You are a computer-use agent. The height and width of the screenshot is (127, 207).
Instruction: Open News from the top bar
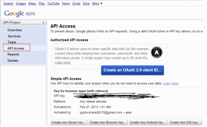(x=66, y=3)
